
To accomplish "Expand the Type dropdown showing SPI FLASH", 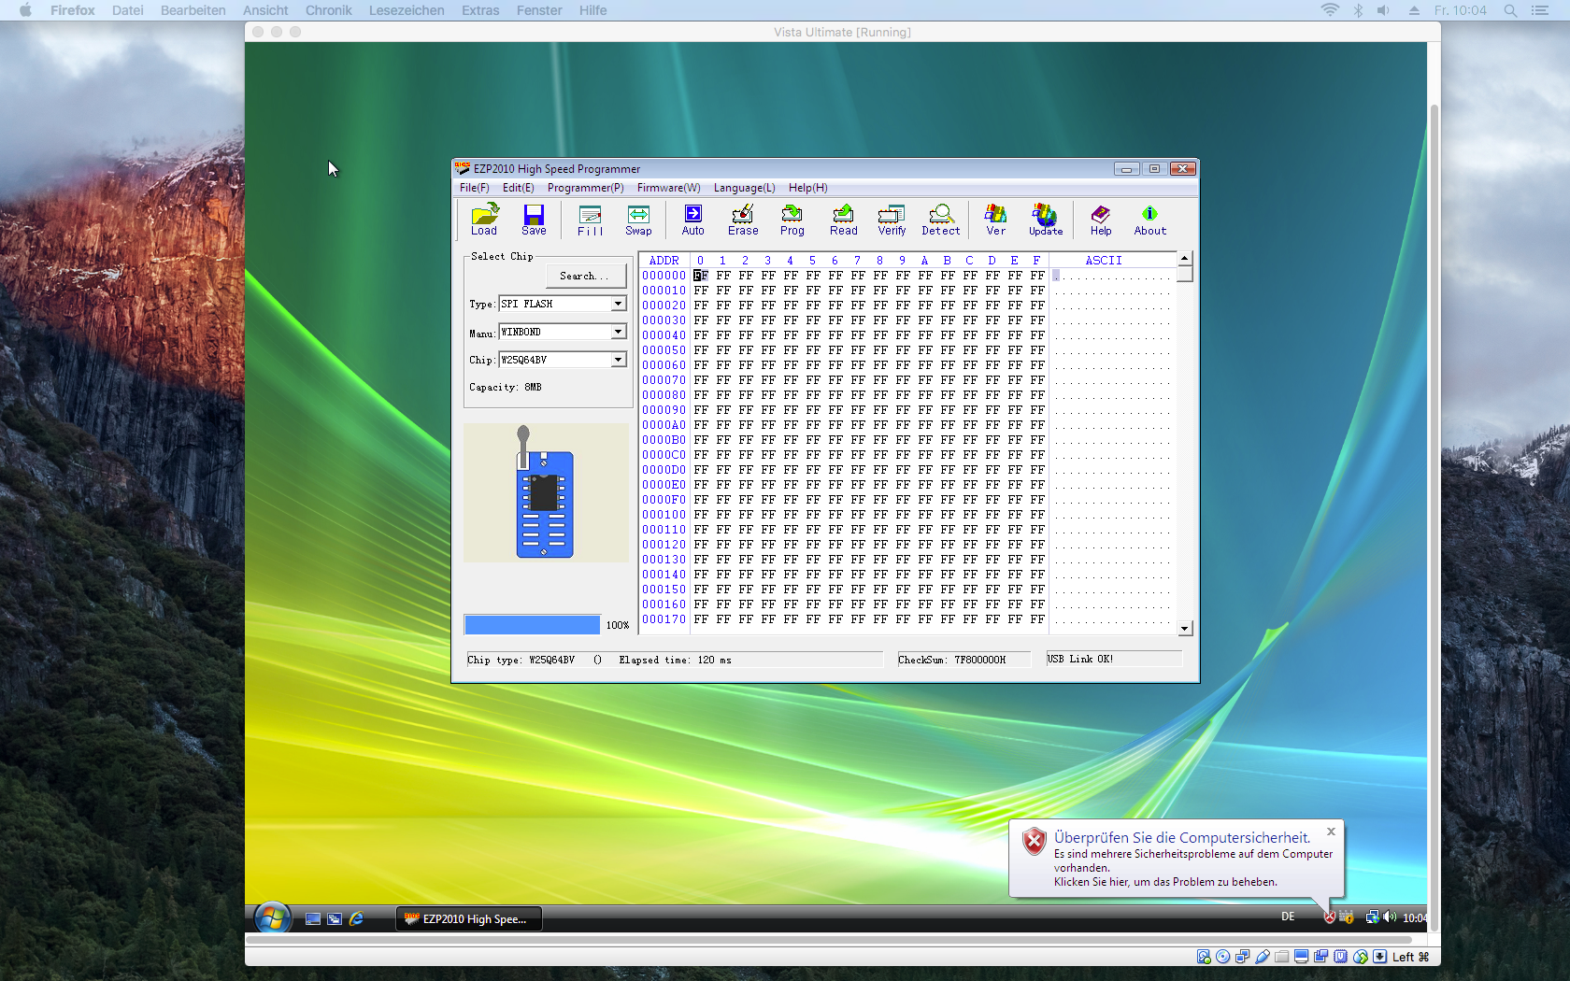I will (x=618, y=304).
